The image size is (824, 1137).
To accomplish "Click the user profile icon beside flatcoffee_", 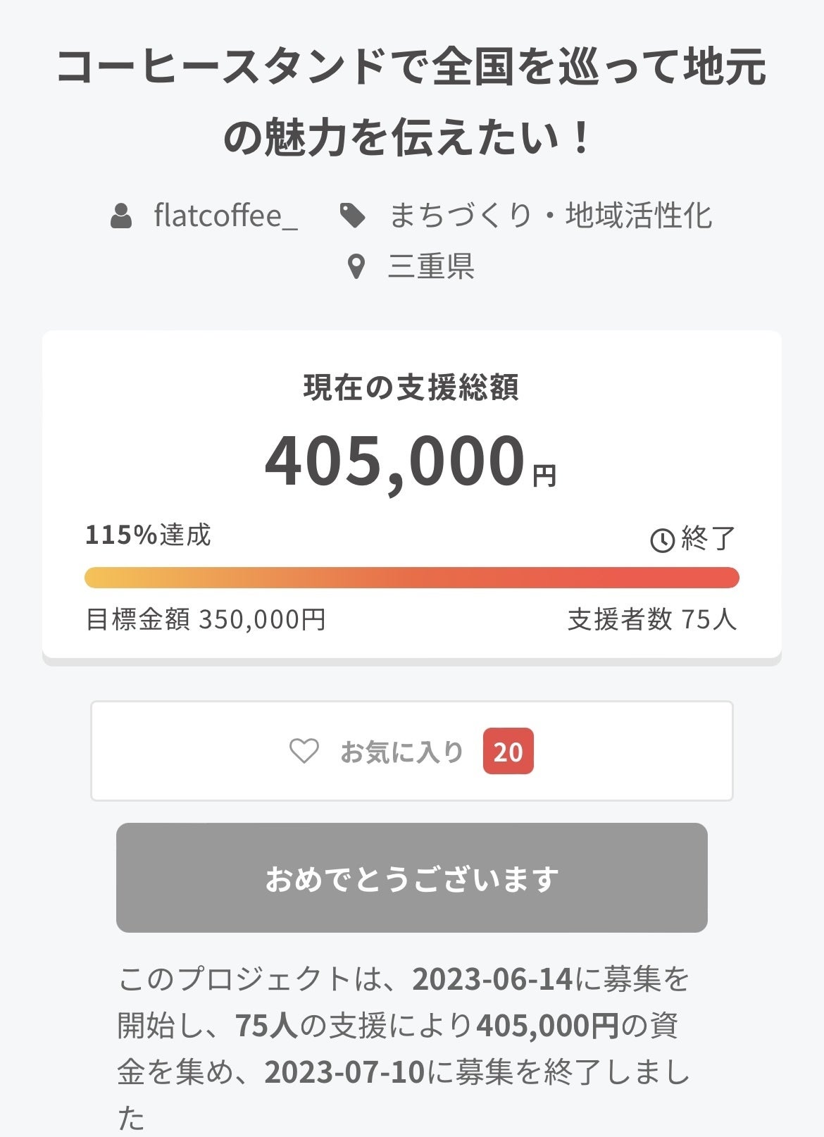I will (122, 216).
